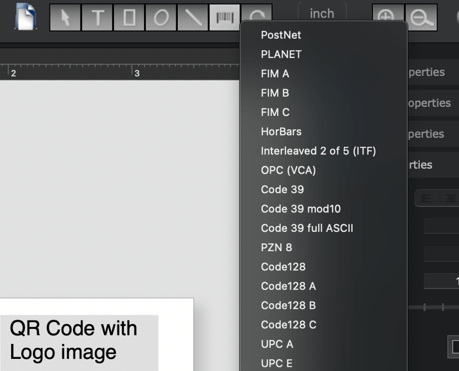
Task: Select the Barcode tool
Action: pos(225,17)
